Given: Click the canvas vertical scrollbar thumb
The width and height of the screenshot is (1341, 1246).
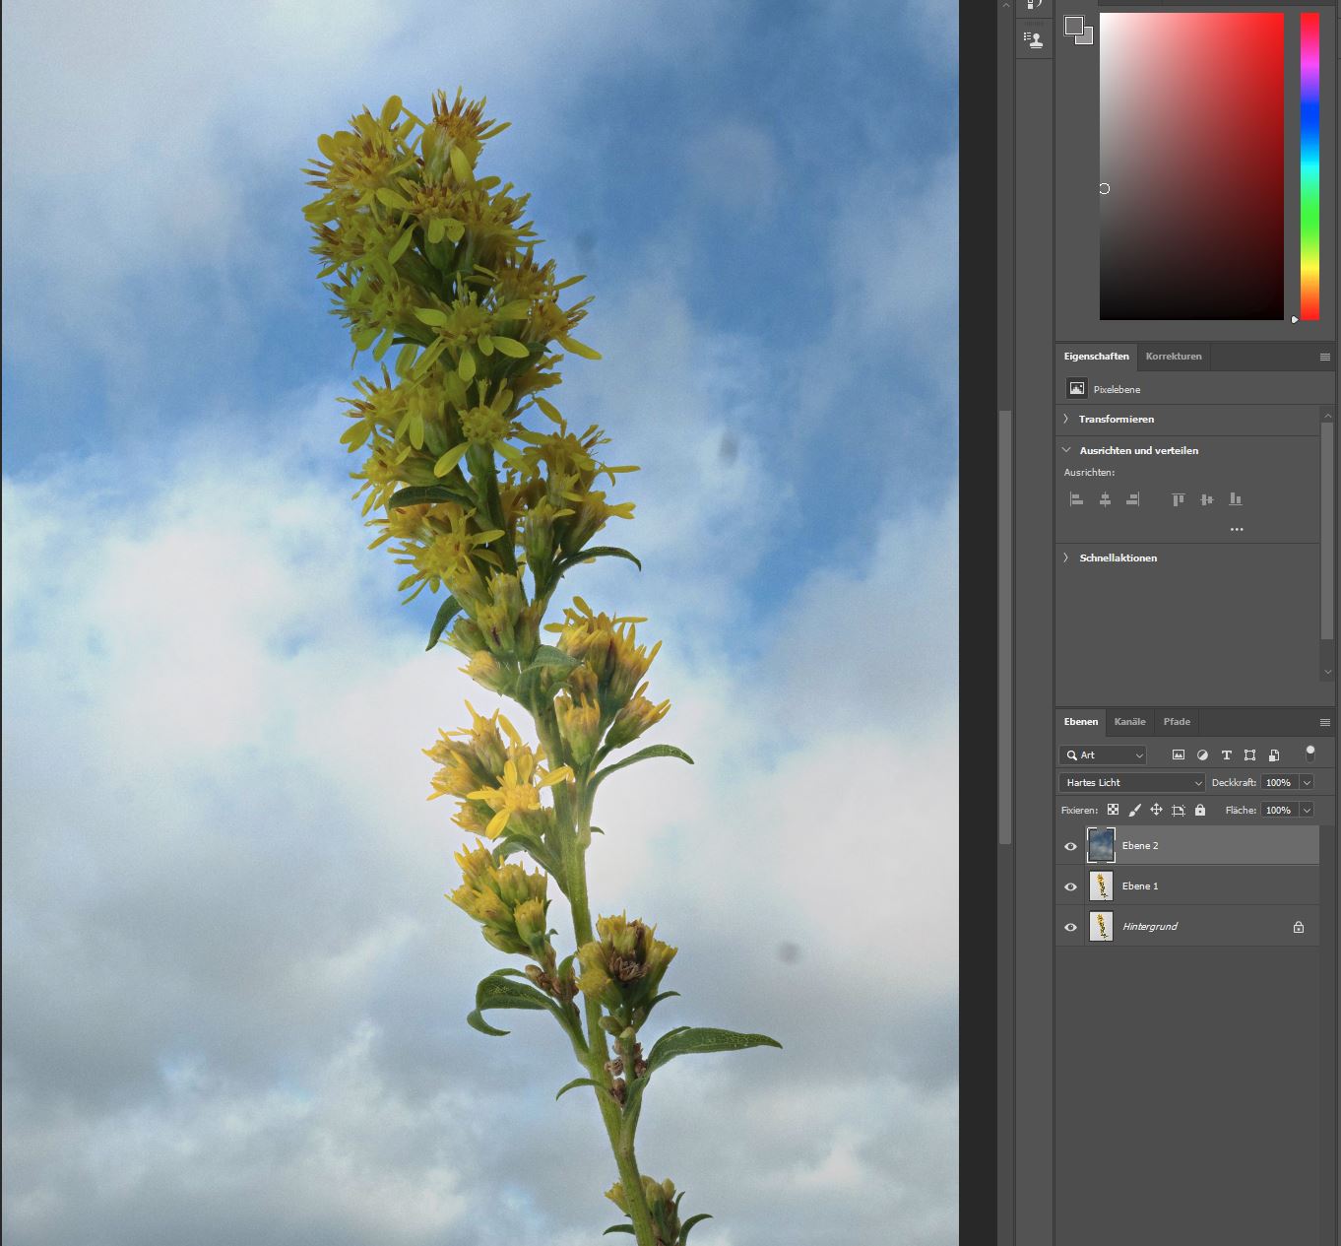Looking at the screenshot, I should tap(1005, 626).
